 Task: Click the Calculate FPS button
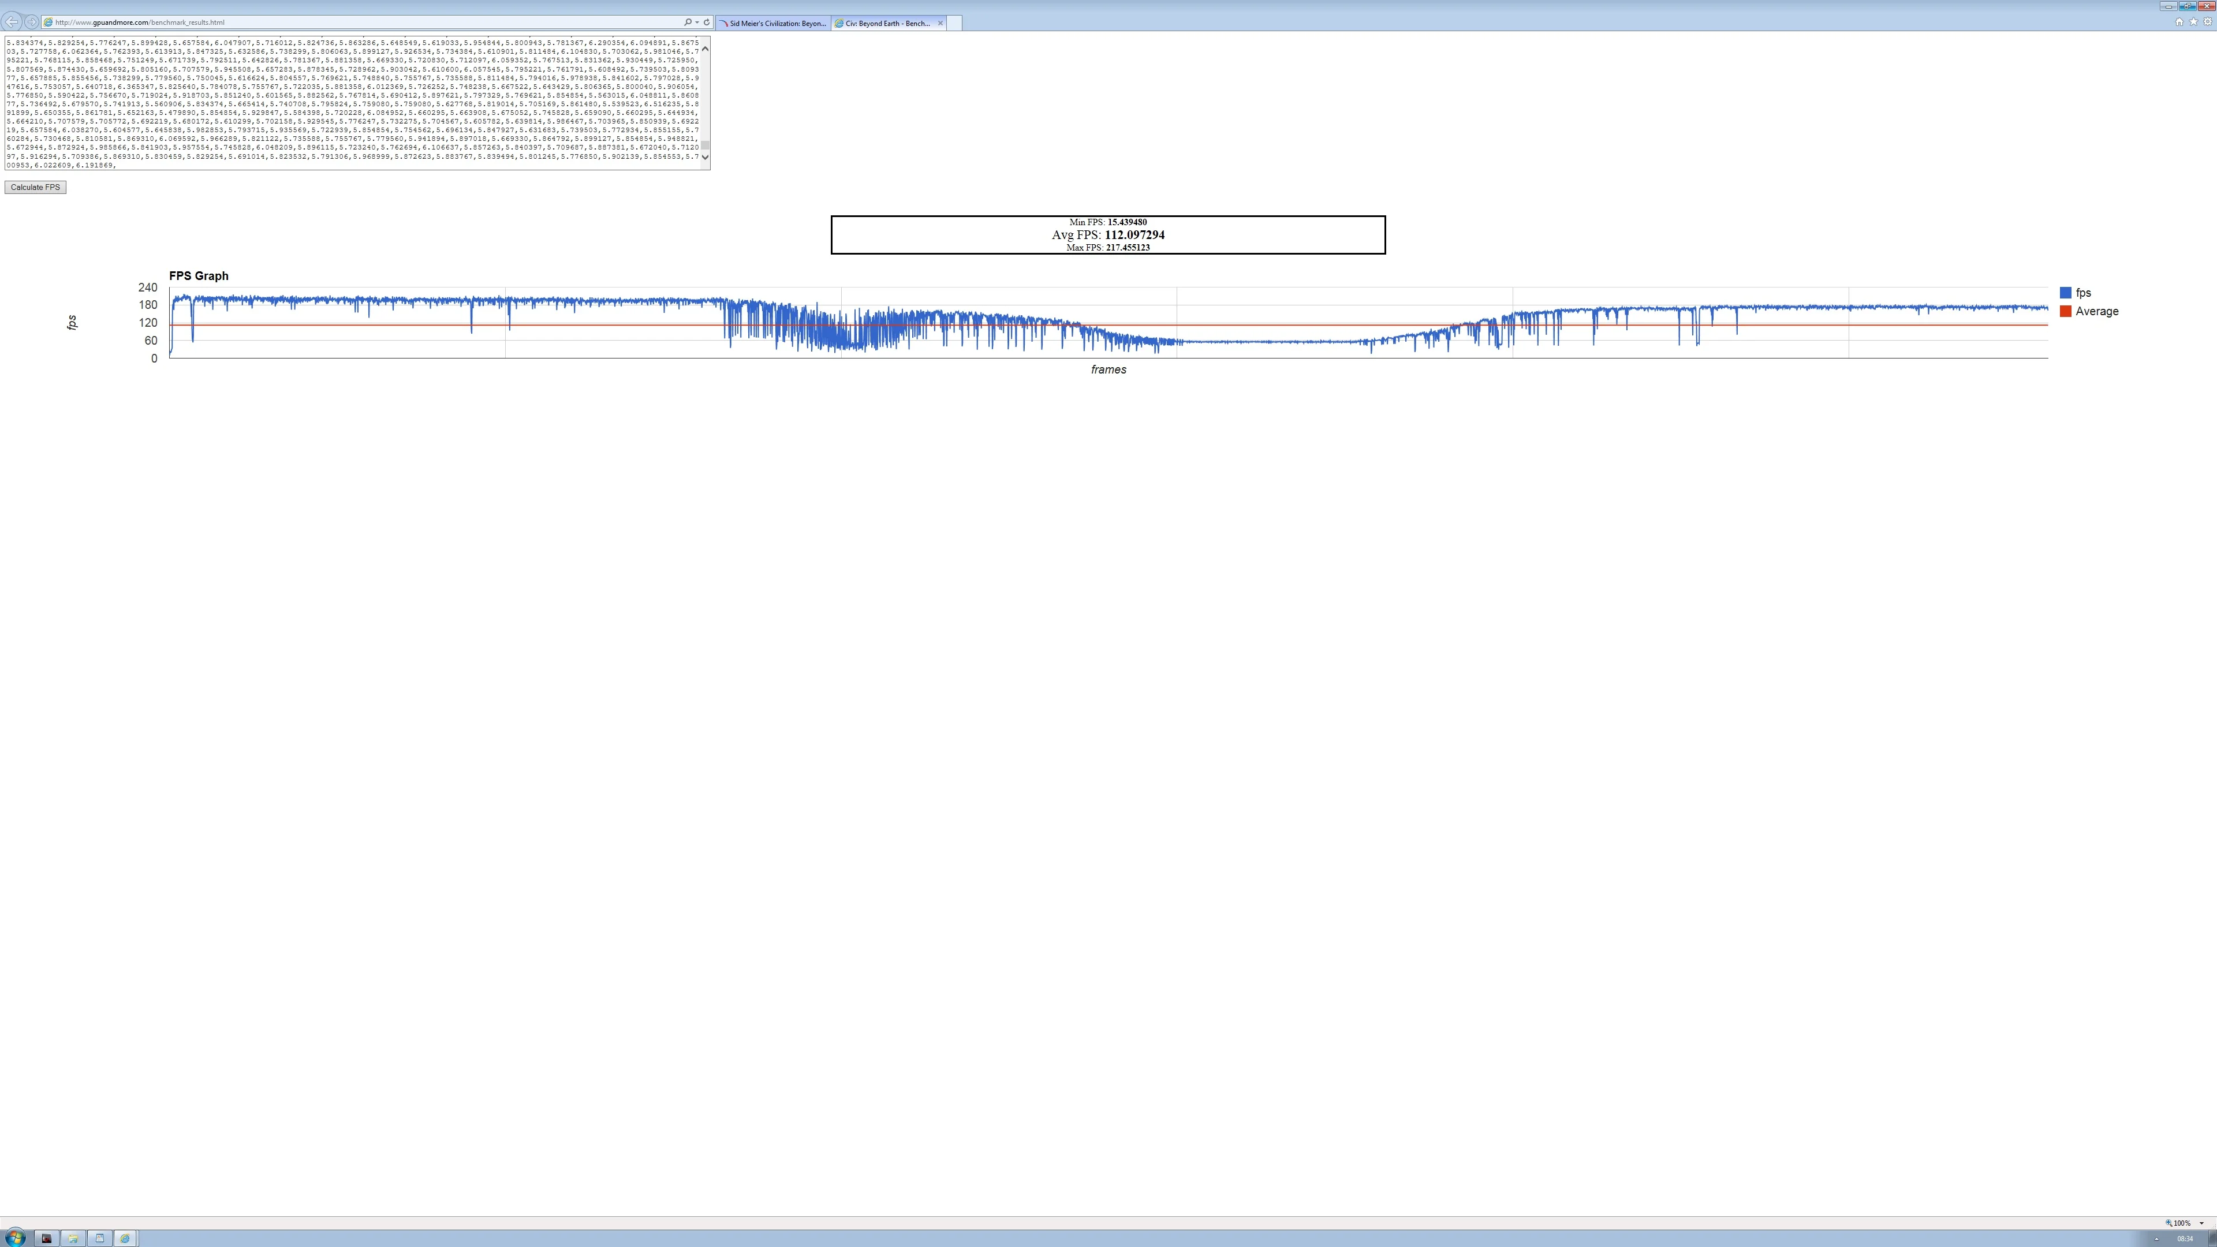click(x=35, y=188)
